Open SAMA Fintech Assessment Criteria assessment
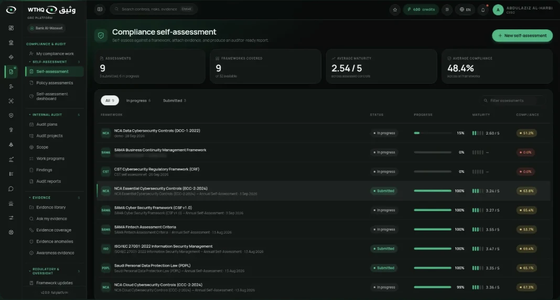The image size is (560, 300). coord(323,229)
